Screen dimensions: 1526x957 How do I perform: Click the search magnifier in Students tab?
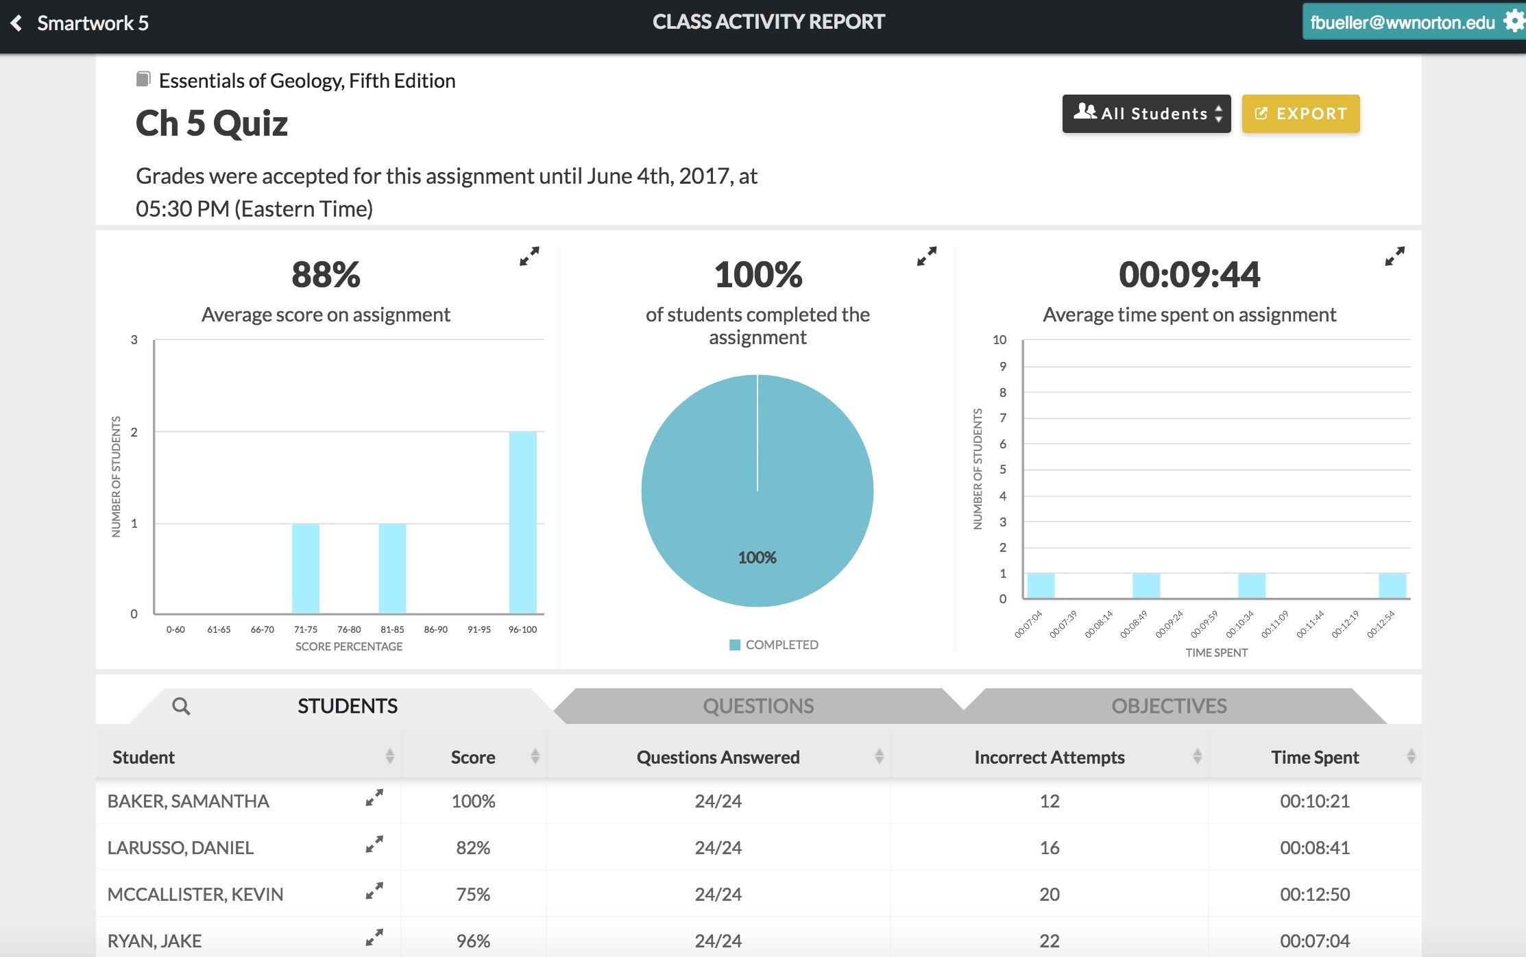pos(181,706)
